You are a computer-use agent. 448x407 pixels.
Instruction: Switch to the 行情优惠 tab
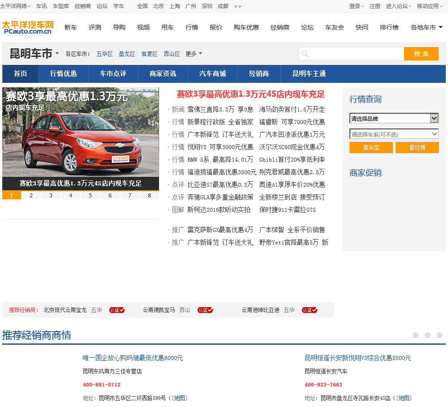[63, 74]
